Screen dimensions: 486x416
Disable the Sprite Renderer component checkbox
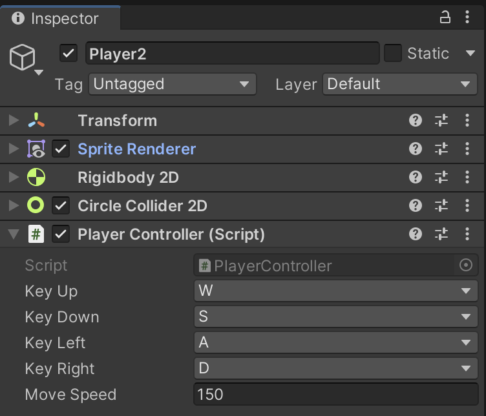click(x=61, y=149)
